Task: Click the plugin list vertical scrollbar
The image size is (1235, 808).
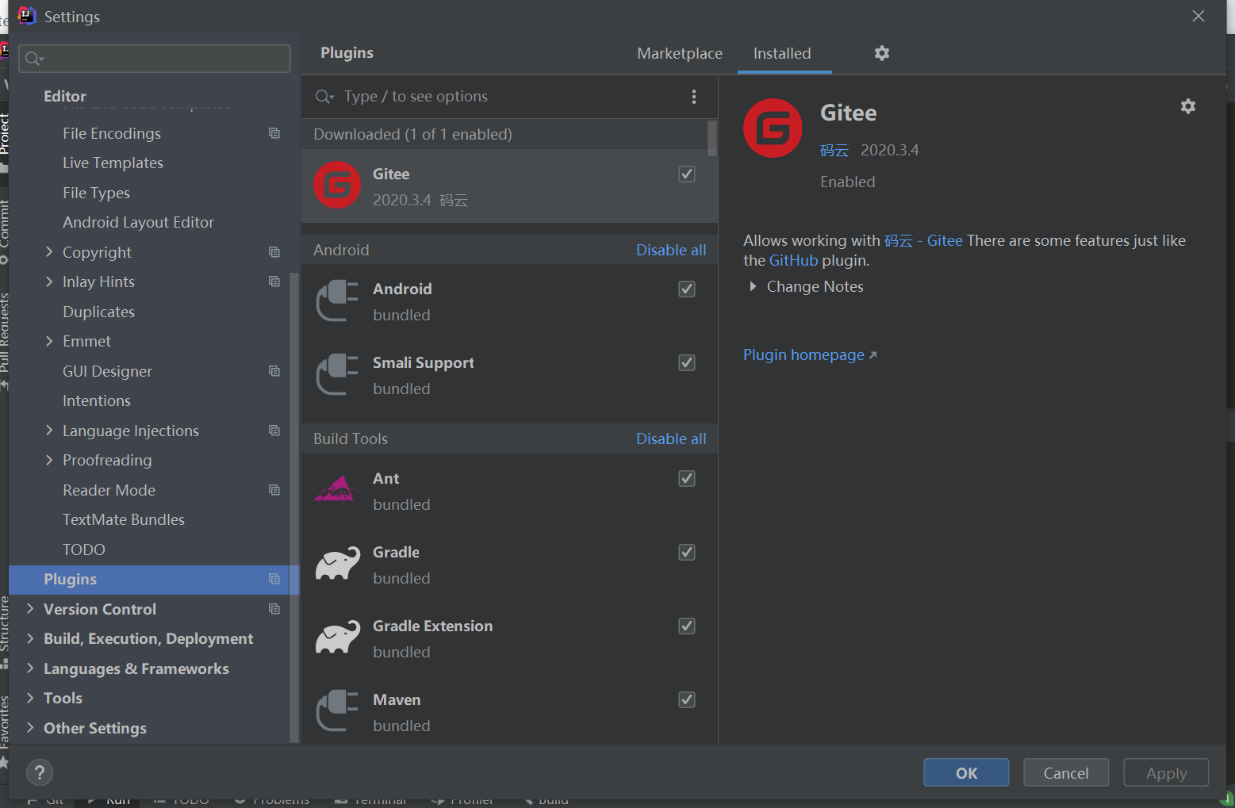Action: point(711,138)
